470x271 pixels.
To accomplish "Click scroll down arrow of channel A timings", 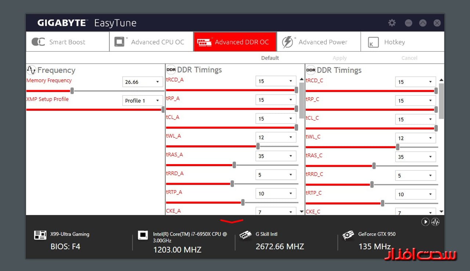I will click(x=302, y=211).
